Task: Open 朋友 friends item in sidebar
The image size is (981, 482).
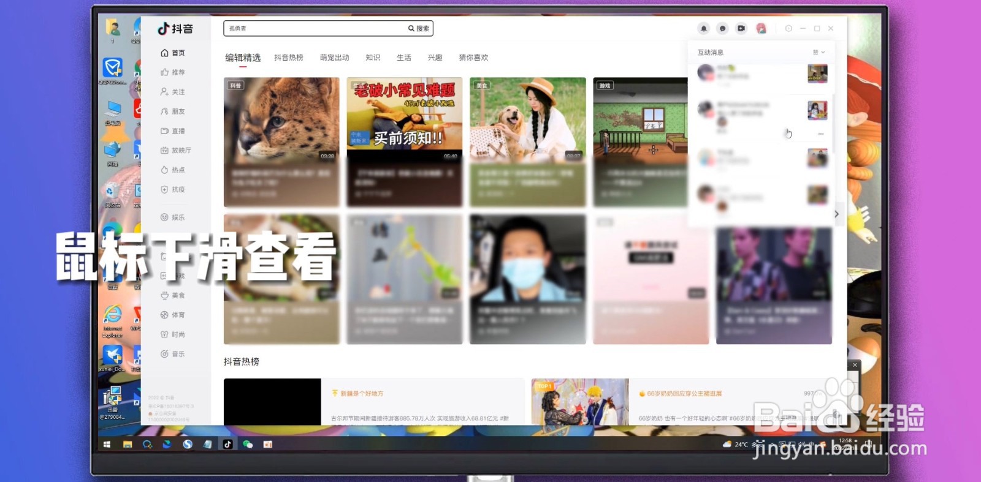Action: tap(173, 111)
